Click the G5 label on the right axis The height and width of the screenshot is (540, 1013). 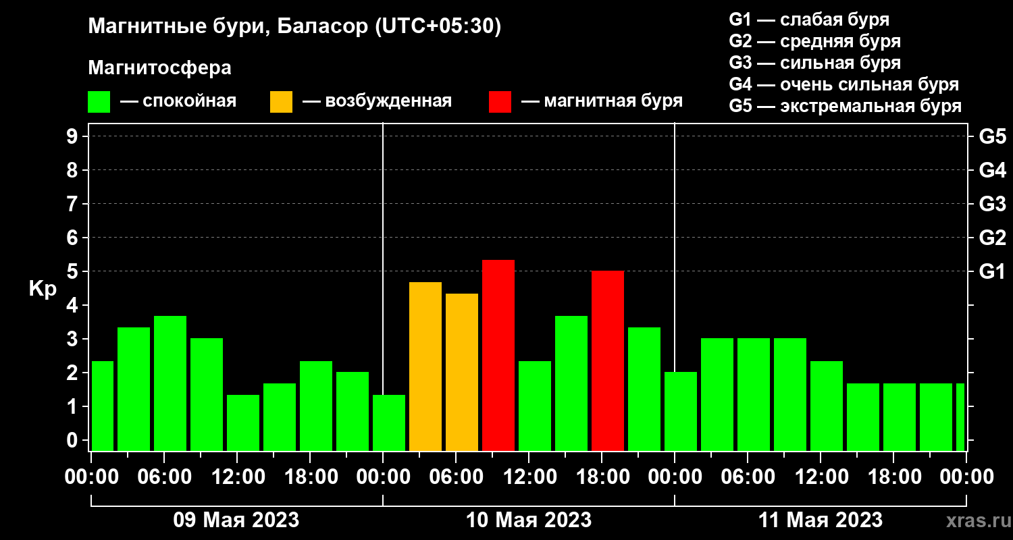(992, 137)
